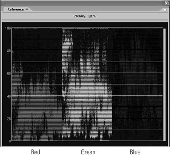Click the green channel waveform
170x155 pixels.
coord(87,84)
